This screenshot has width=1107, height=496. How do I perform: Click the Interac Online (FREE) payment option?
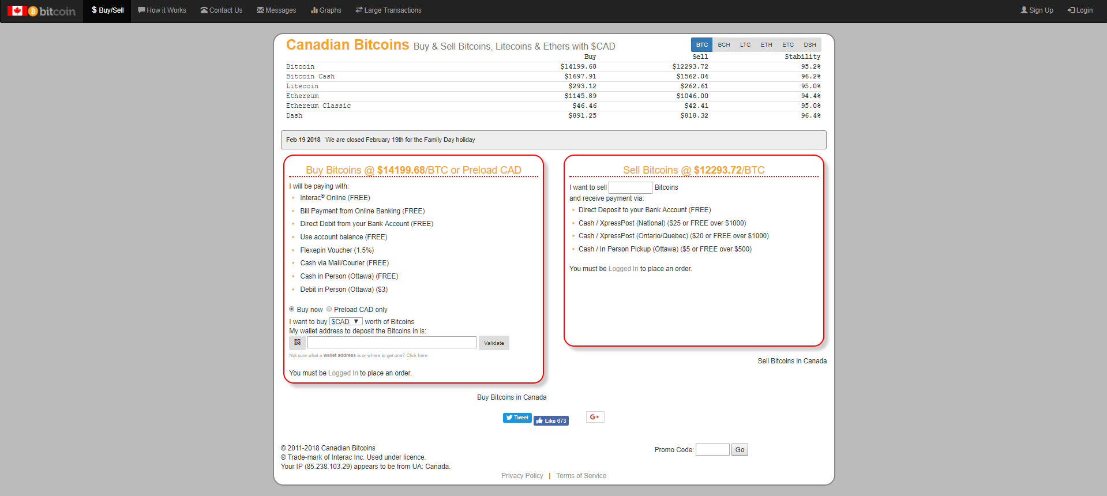point(335,198)
